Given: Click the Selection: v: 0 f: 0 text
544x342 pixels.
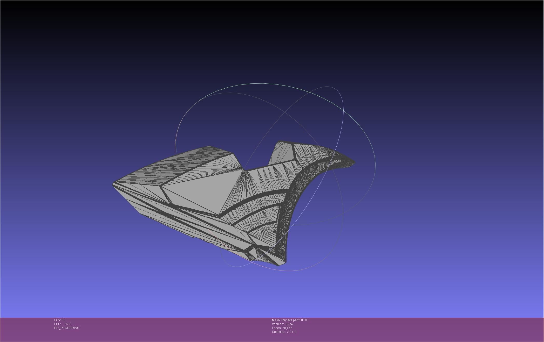Looking at the screenshot, I should point(284,332).
